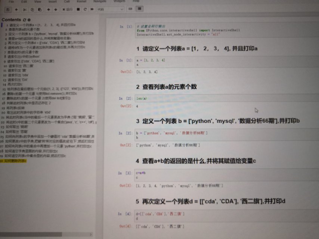
Task: Toggle the table of contents toolbar button
Action: coord(140,9)
